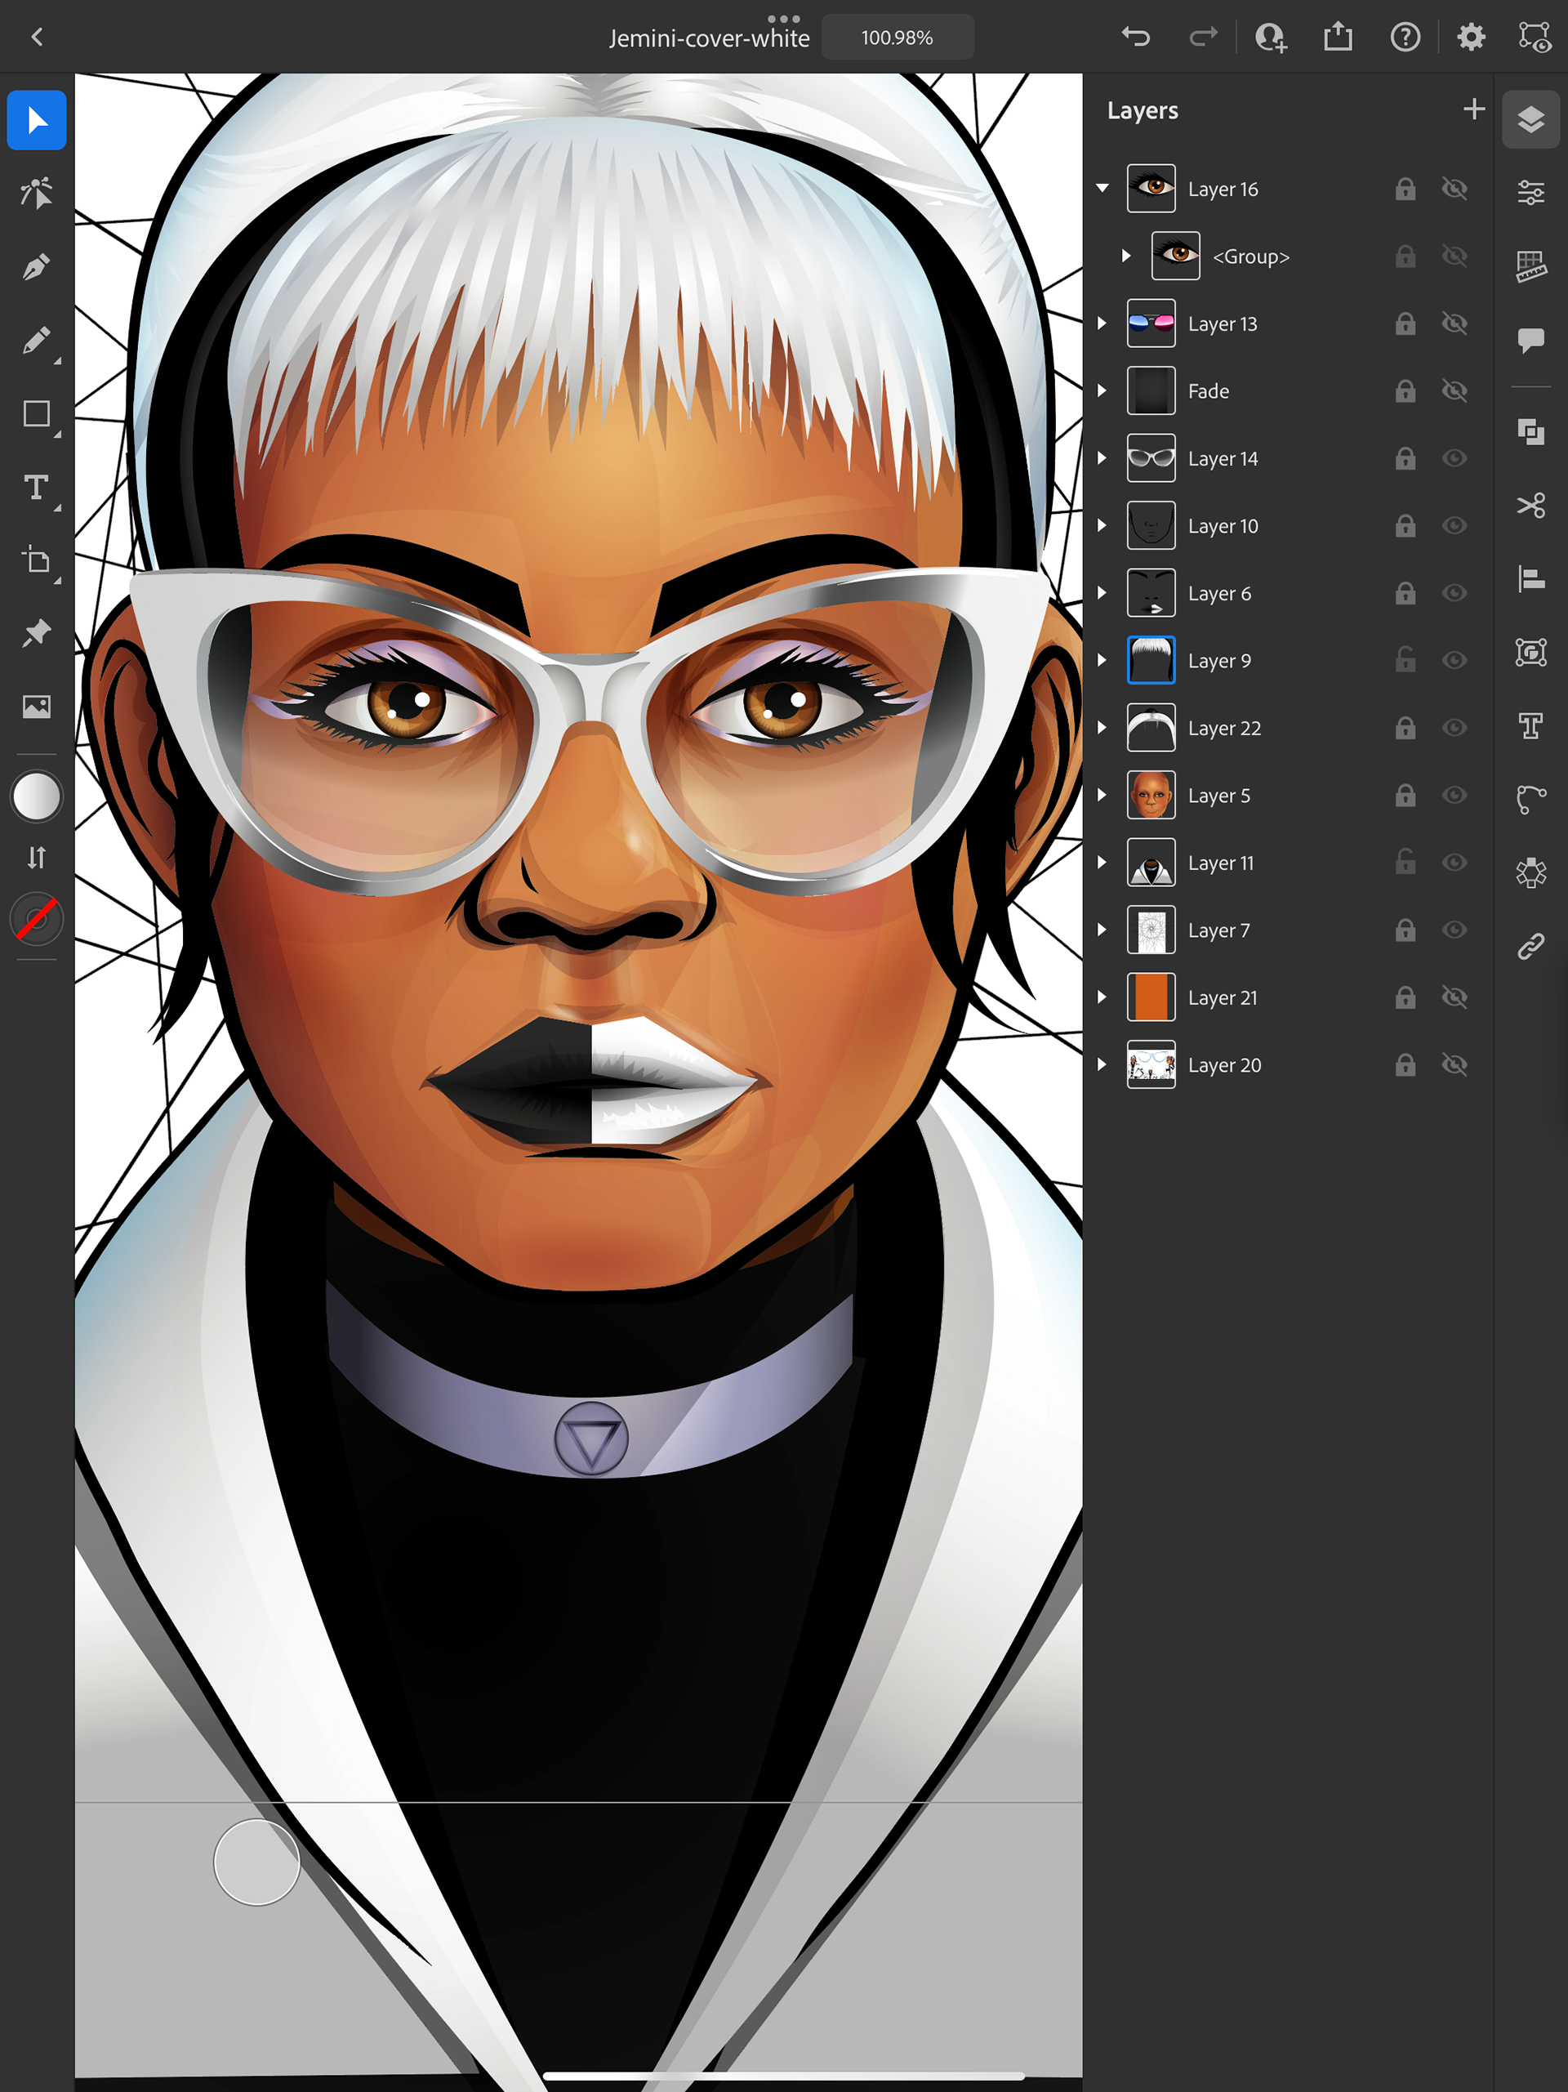The height and width of the screenshot is (2092, 1568).
Task: Click the Undo arrow
Action: (1135, 37)
